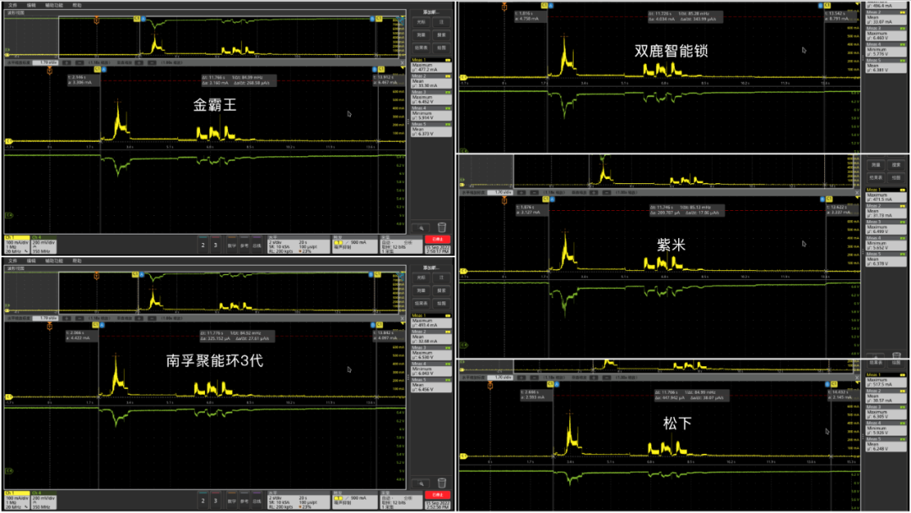This screenshot has height=513, width=911.
Task: Open the Ch 4 badge in 南孚聚能环3代 window
Action: point(44,500)
